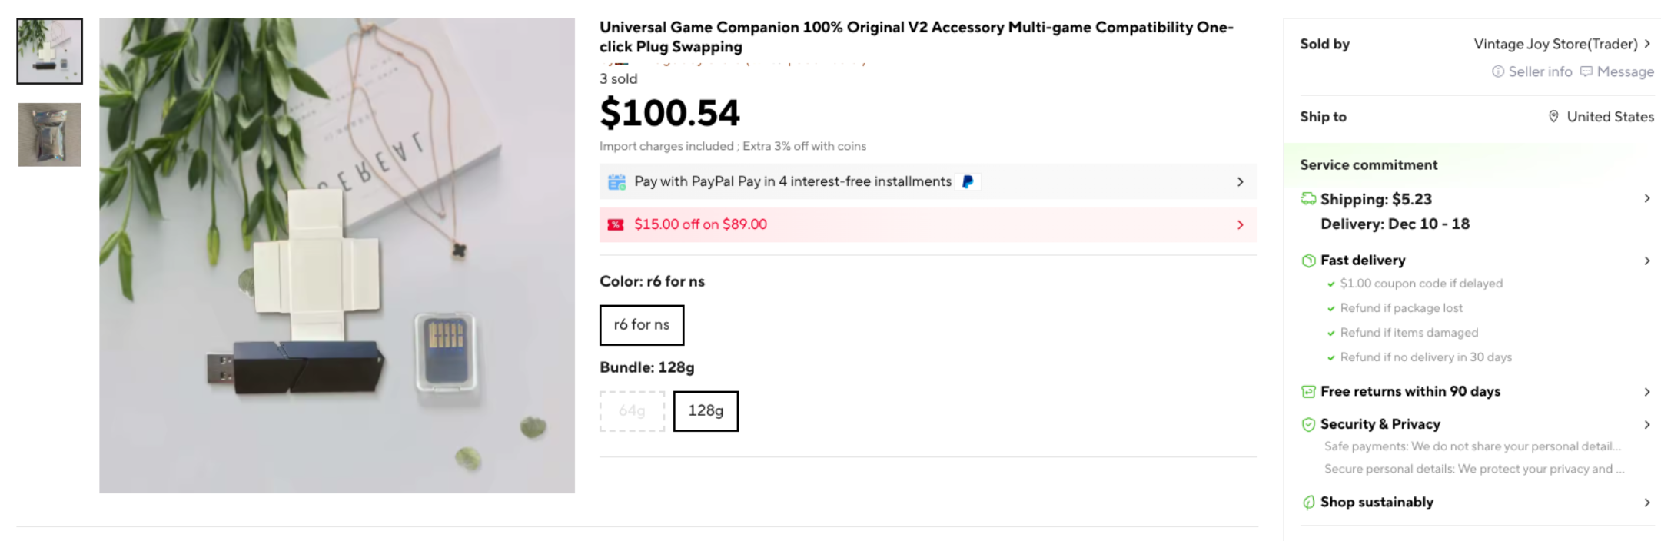Select the 64g bundle option
This screenshot has width=1661, height=541.
point(632,411)
